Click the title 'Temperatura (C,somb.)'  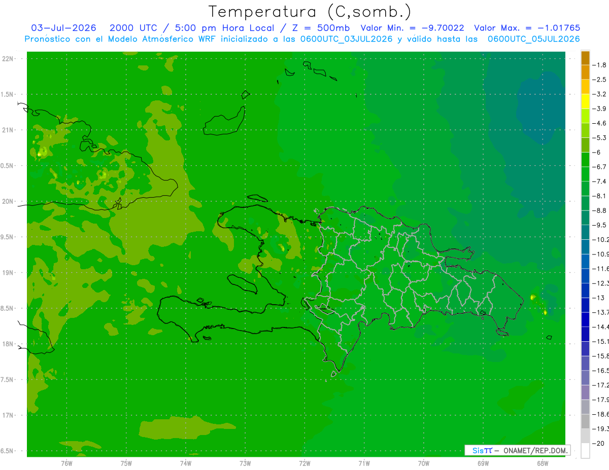coord(309,12)
